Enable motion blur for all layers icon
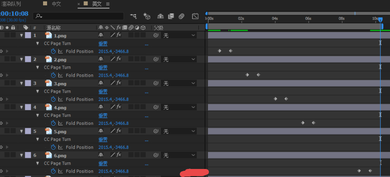390x177 pixels. (182, 16)
